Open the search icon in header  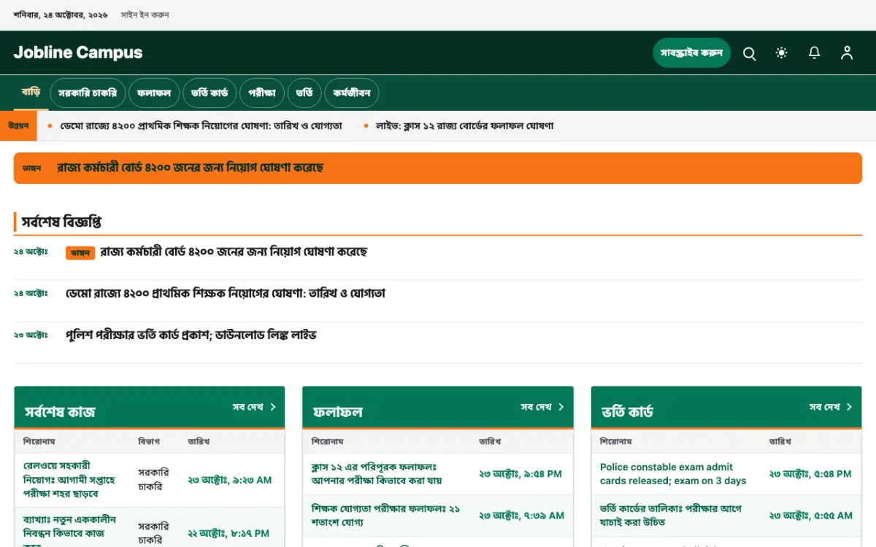(749, 53)
